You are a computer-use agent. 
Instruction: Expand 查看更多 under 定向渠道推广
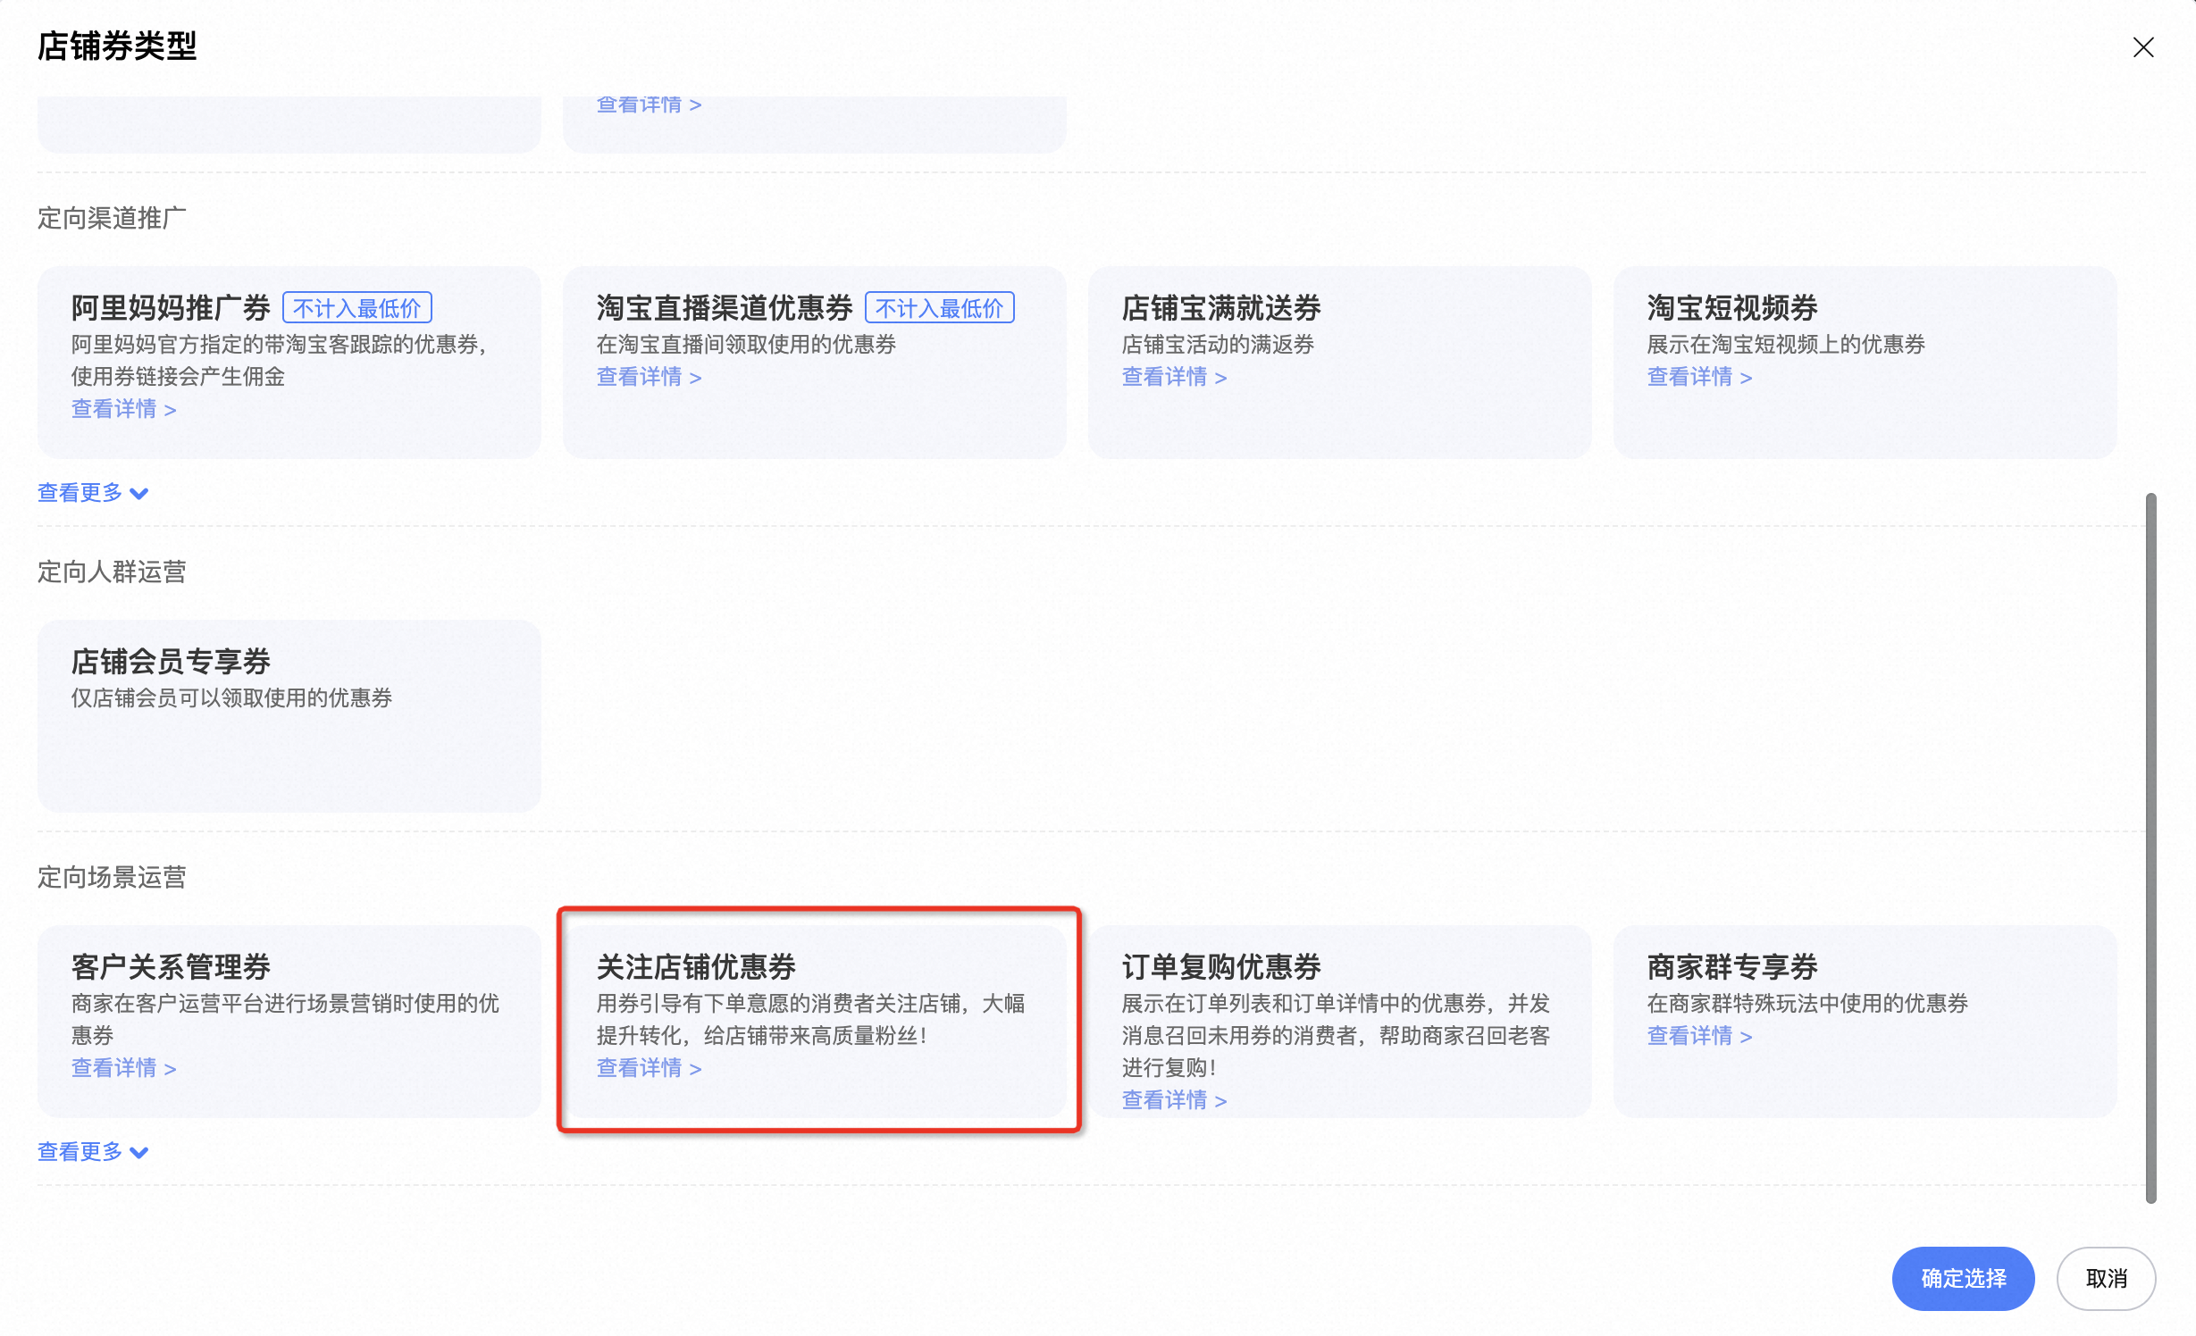click(93, 492)
